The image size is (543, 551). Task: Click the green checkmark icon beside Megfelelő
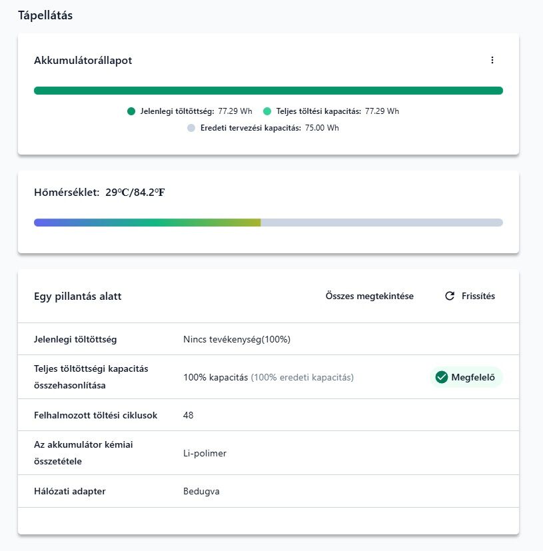click(442, 377)
